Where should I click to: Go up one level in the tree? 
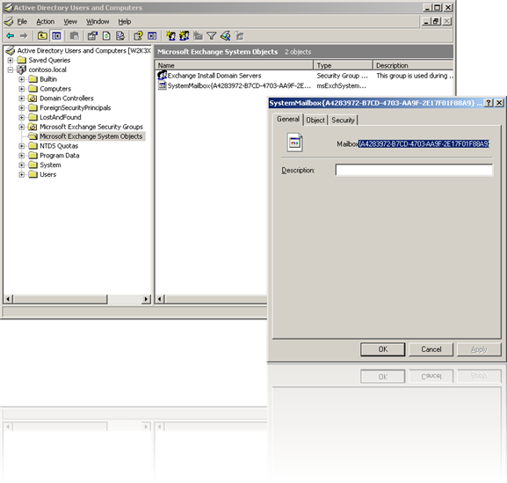42,35
